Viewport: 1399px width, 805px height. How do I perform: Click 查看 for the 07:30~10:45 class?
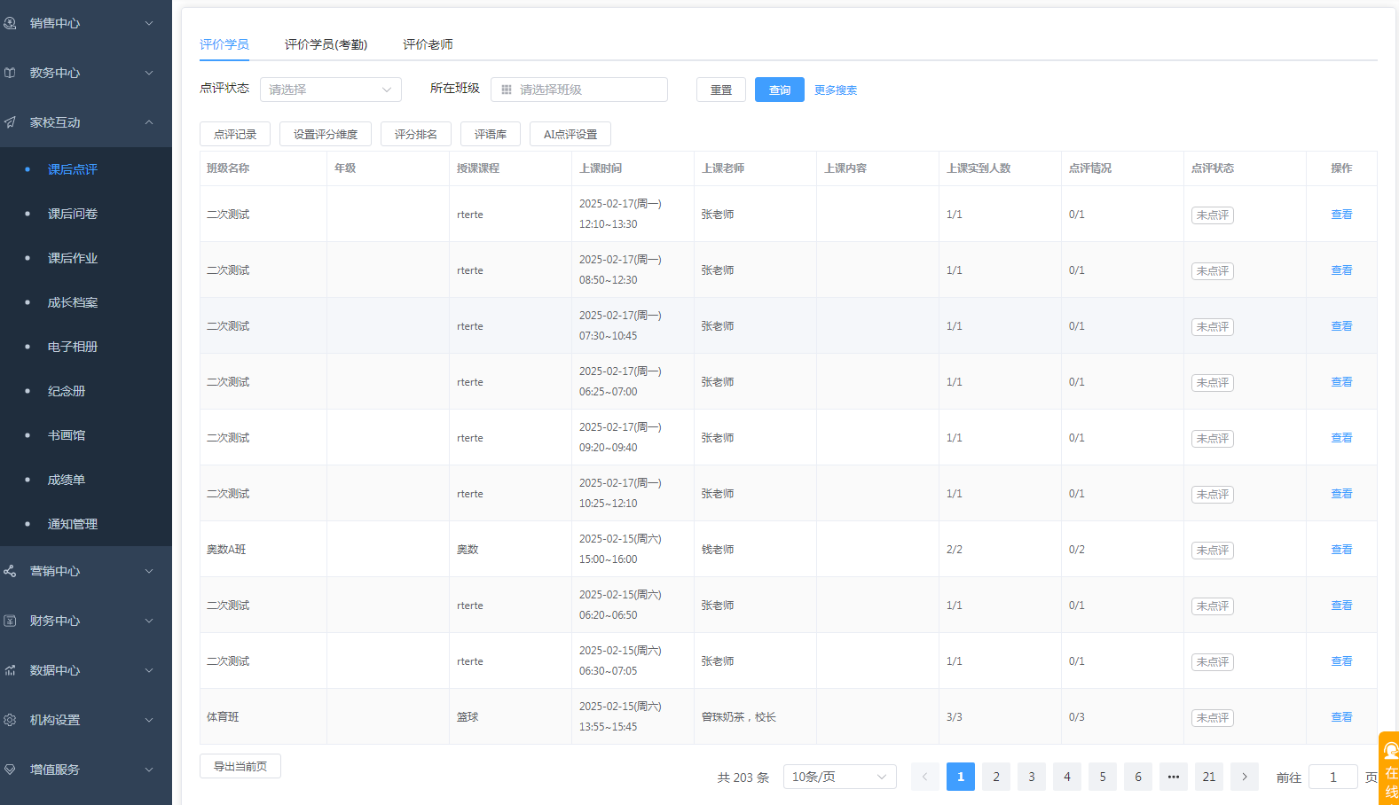1341,326
